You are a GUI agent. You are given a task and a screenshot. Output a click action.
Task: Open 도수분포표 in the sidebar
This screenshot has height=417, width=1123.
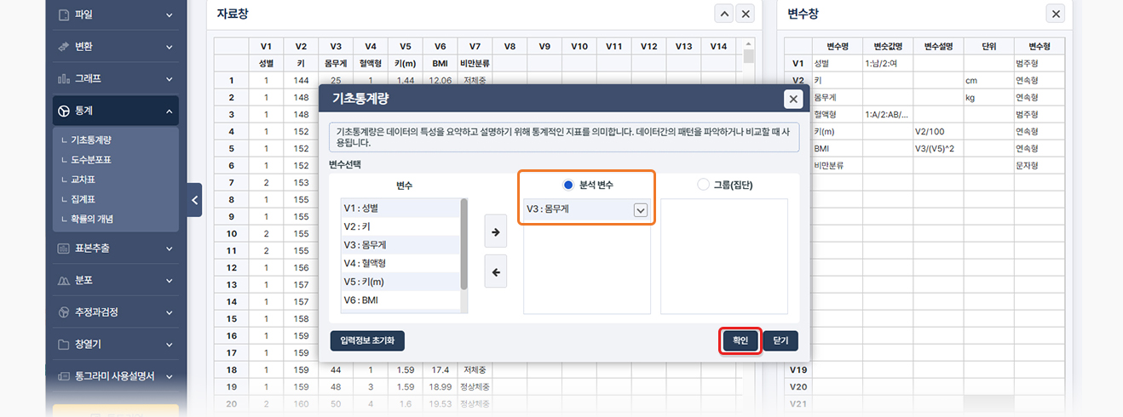coord(92,160)
